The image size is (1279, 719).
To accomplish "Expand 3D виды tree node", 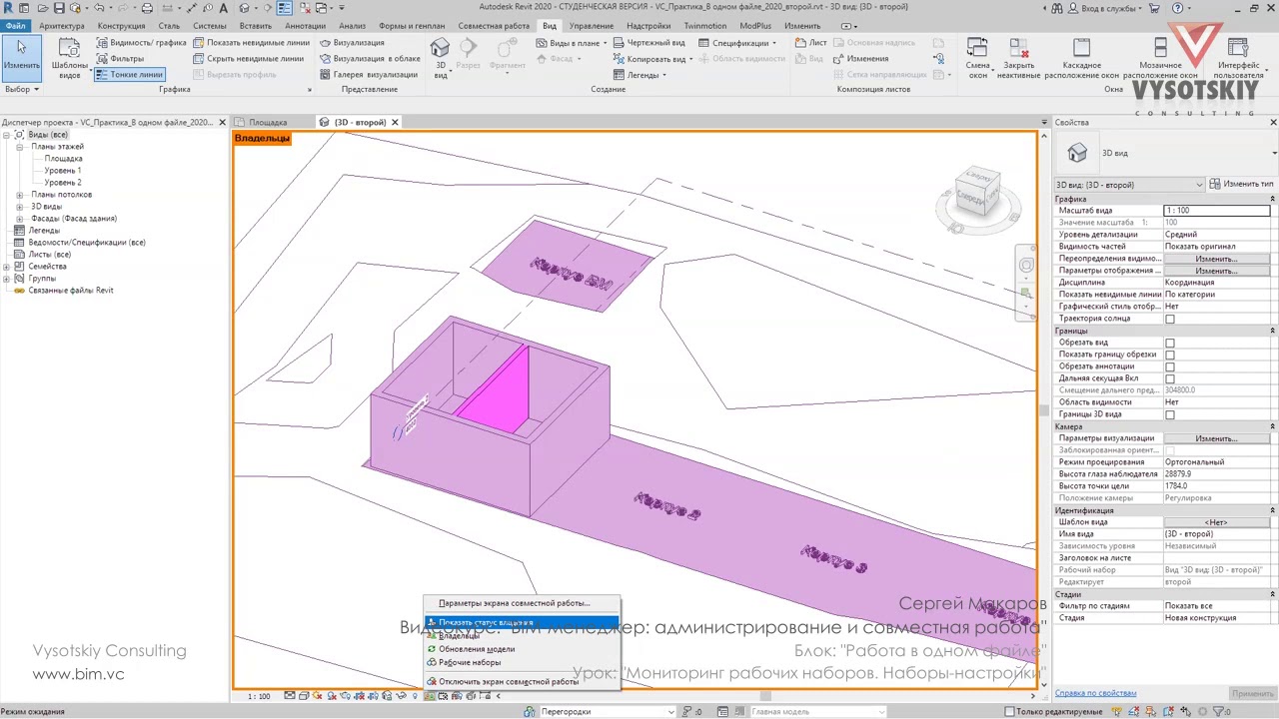I will click(x=20, y=207).
